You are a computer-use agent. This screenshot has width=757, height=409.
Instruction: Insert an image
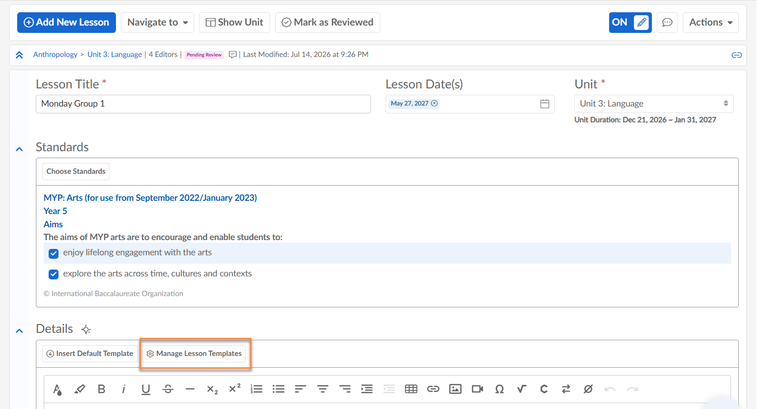pyautogui.click(x=455, y=389)
